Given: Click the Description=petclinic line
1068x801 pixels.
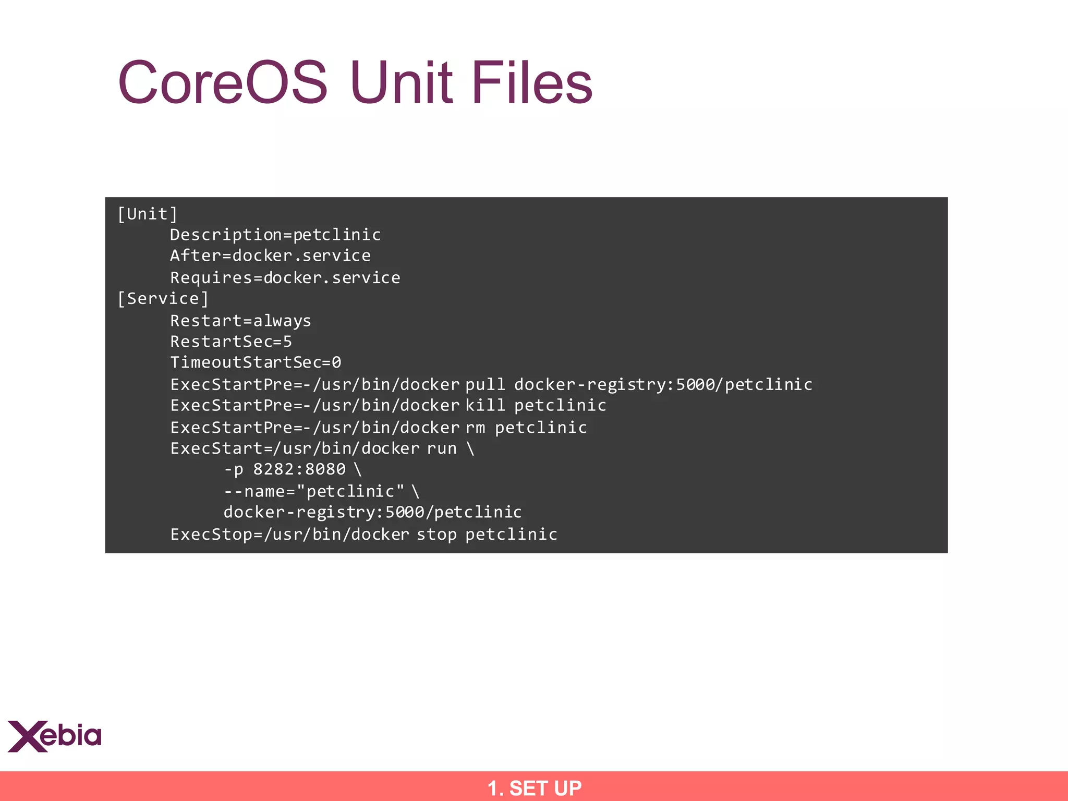Looking at the screenshot, I should [x=275, y=235].
